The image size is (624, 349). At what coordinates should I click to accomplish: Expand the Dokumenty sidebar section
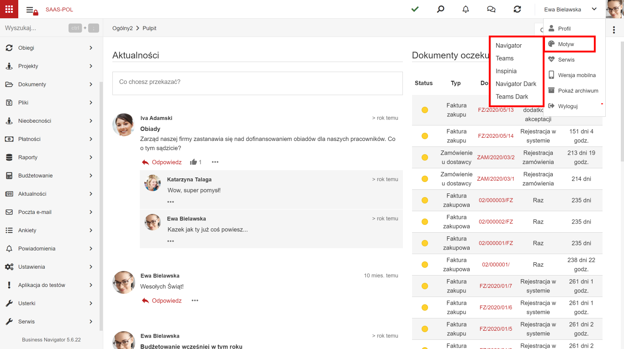click(x=49, y=84)
